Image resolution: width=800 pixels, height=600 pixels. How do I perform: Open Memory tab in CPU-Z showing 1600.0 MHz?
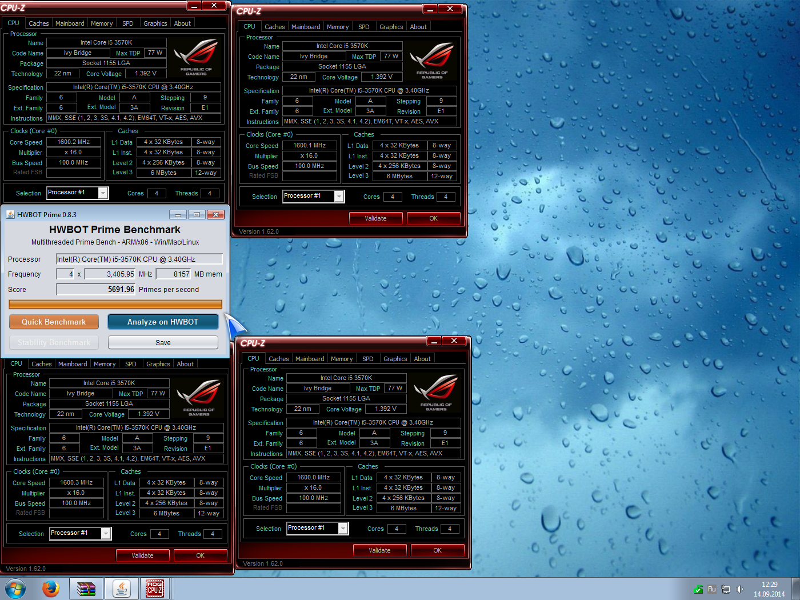(x=342, y=359)
